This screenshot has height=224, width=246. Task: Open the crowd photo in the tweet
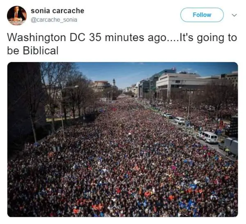pos(123,139)
